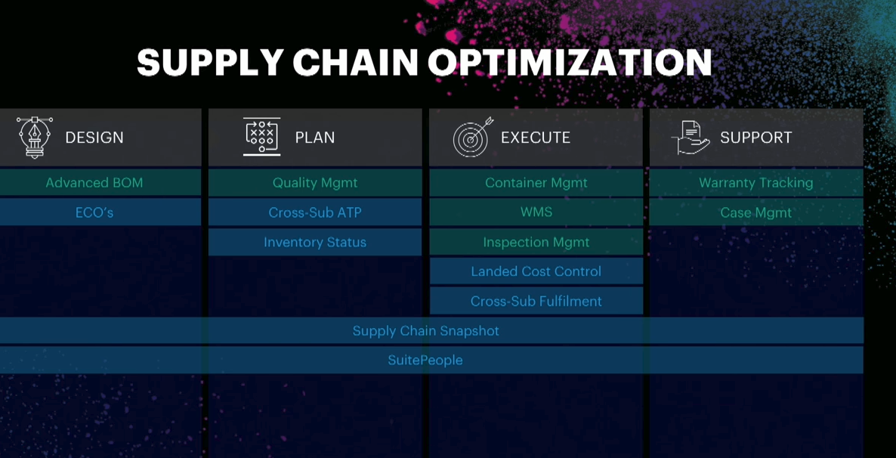Click Quality Mgmt under Plan
This screenshot has width=896, height=458.
pyautogui.click(x=315, y=183)
